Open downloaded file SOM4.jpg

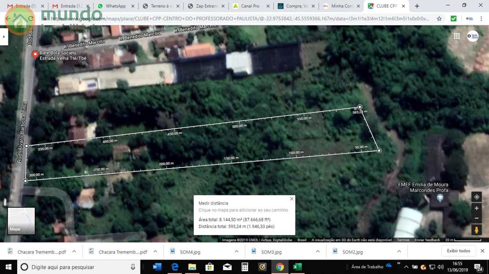[190, 252]
